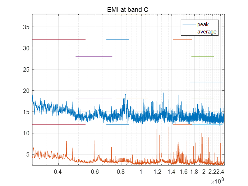Click the y-axis tick label 25
Image resolution: width=248 pixels, height=186 pixels.
[26, 69]
